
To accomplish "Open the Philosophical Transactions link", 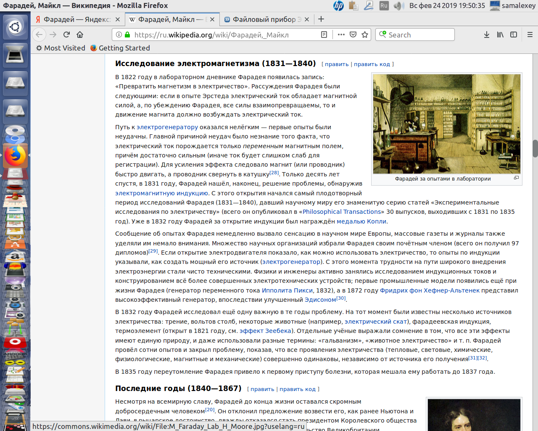I will click(x=342, y=212).
